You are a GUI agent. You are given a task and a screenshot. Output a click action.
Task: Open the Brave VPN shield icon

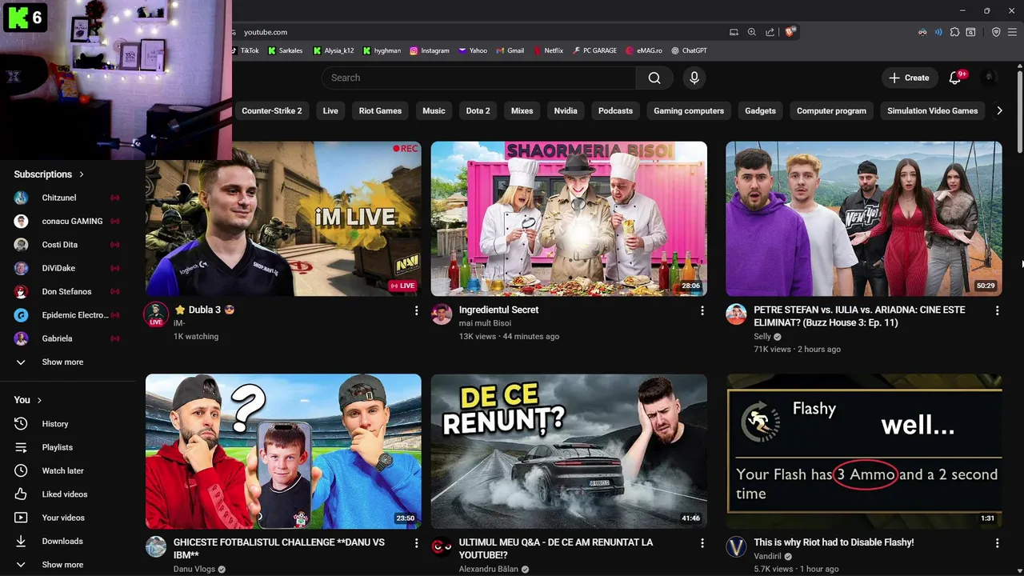click(996, 32)
